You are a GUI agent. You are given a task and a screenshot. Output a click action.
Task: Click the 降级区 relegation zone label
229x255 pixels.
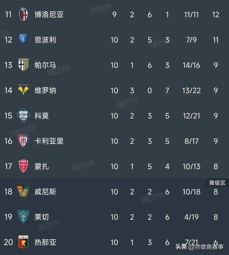217,183
